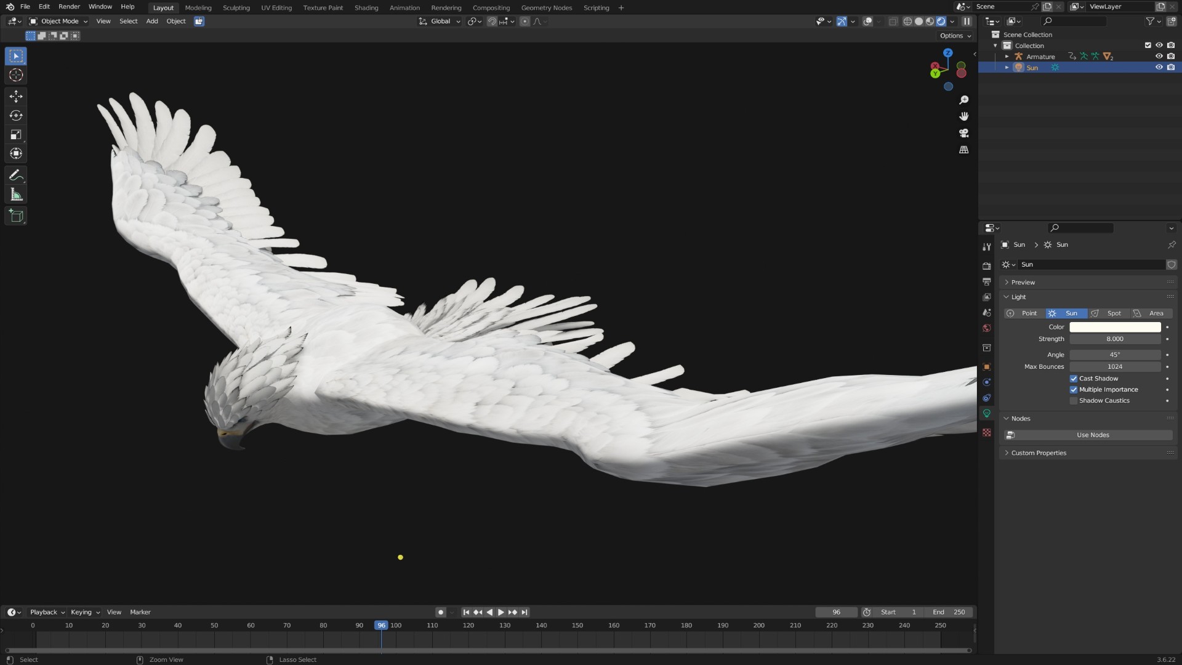Pick the Measure tool

coord(16,195)
